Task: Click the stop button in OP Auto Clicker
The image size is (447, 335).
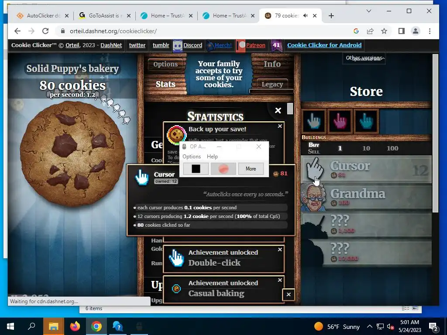Action: [196, 169]
